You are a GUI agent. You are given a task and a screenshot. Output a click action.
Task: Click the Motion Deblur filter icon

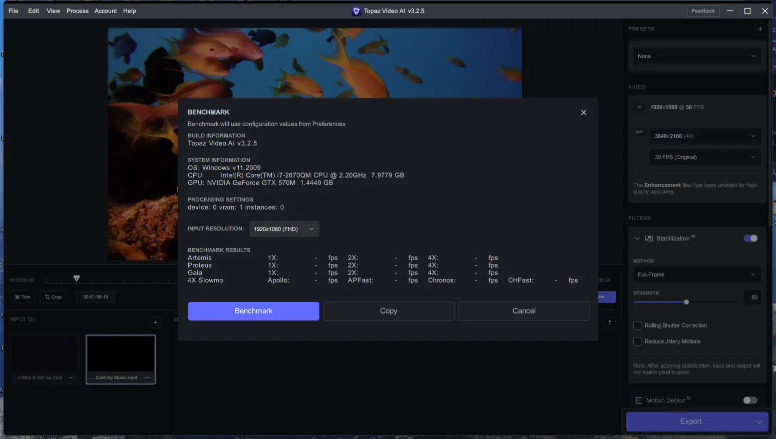point(638,400)
